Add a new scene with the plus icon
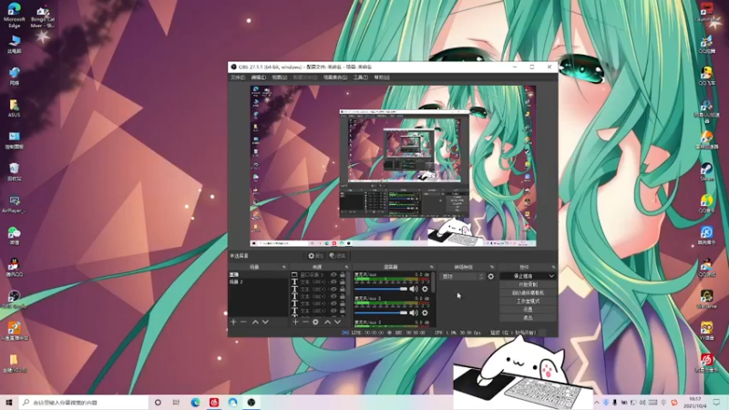729x410 pixels. pyautogui.click(x=233, y=322)
